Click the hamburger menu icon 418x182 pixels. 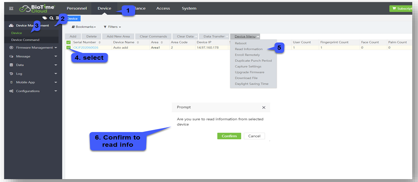click(11, 8)
